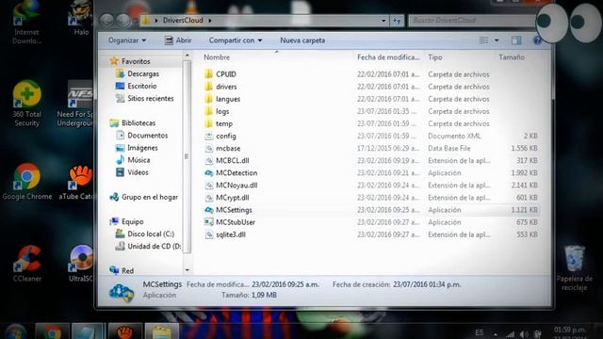This screenshot has width=603, height=339.
Task: Click the navigation pane scrollbar
Action: tap(187, 156)
